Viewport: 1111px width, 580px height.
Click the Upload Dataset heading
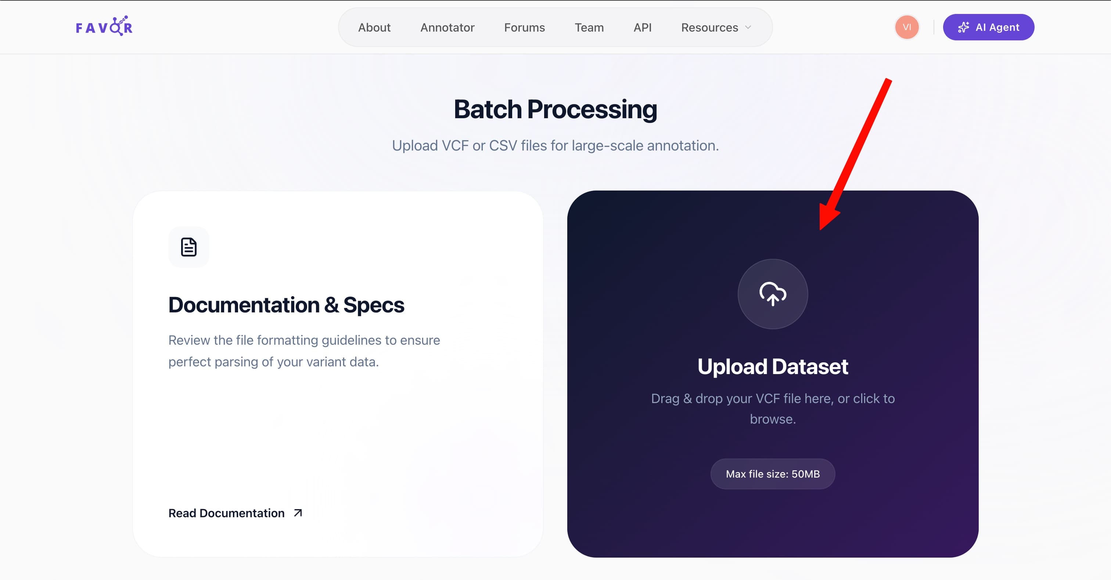[772, 366]
